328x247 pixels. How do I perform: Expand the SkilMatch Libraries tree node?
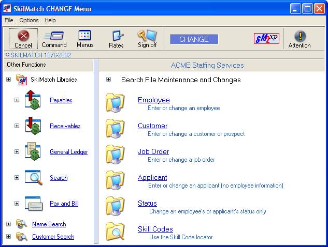(x=9, y=79)
